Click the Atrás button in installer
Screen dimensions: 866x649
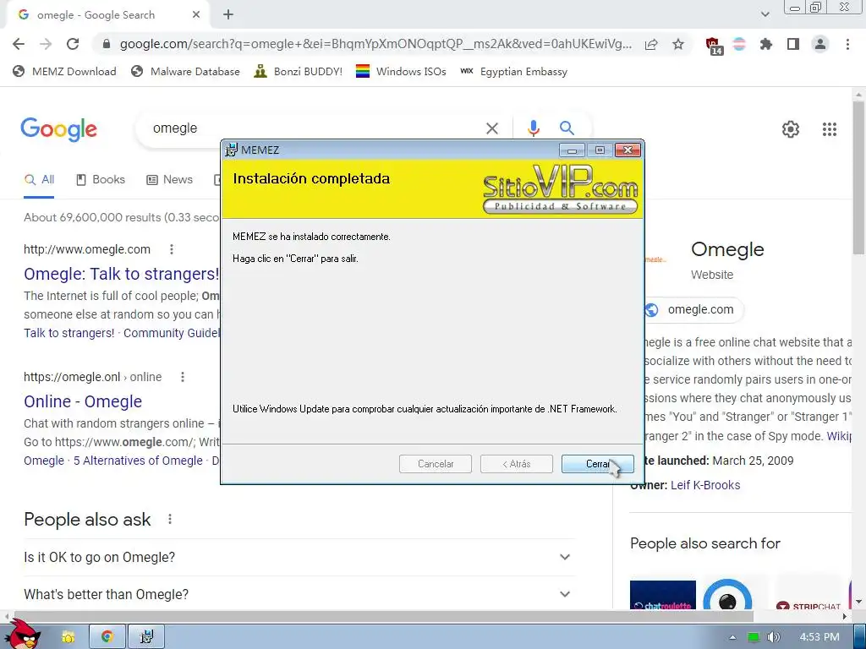point(517,464)
